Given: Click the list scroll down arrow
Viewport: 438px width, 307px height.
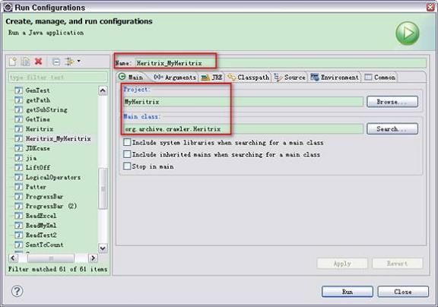Looking at the screenshot, I should (103, 248).
